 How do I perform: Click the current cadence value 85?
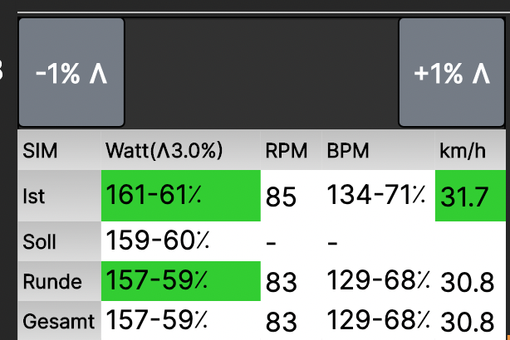(x=282, y=197)
